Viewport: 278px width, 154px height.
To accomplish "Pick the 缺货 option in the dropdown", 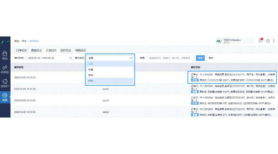I will [x=110, y=75].
